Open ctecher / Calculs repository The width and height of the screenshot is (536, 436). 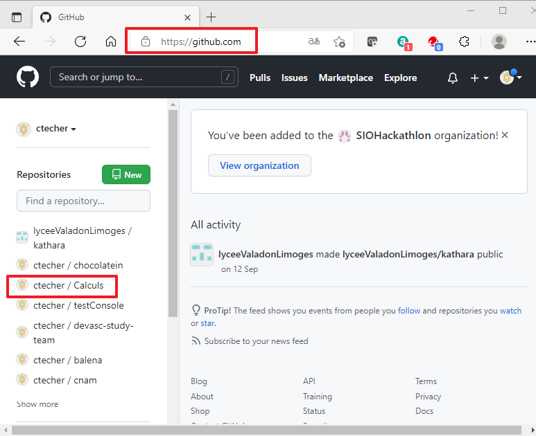(69, 285)
